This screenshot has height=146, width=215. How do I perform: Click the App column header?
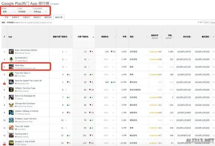(x=10, y=37)
